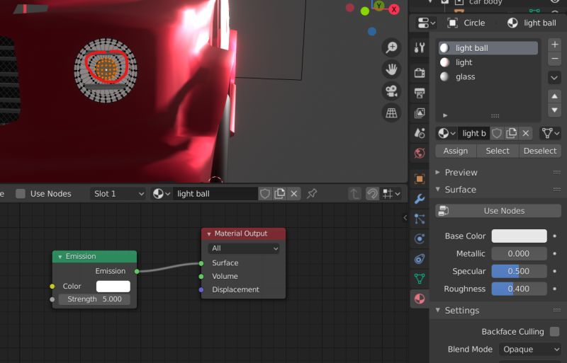Open the Object properties tab

(420, 179)
